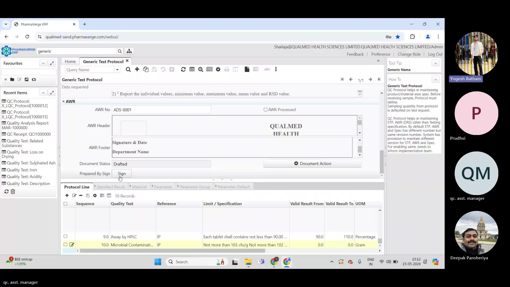
Task: Toggle Protocol Line form/grid layout icon
Action: [109, 196]
